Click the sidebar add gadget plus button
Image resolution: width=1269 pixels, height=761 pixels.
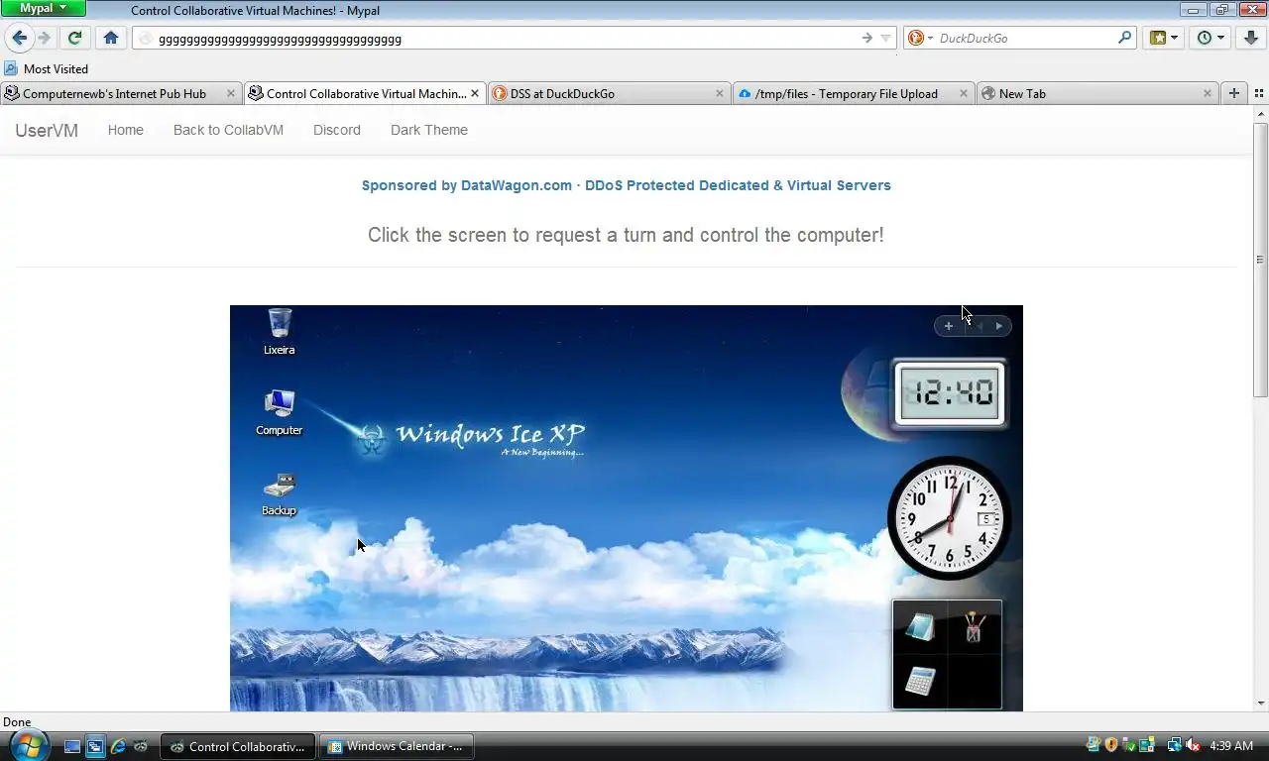click(949, 326)
